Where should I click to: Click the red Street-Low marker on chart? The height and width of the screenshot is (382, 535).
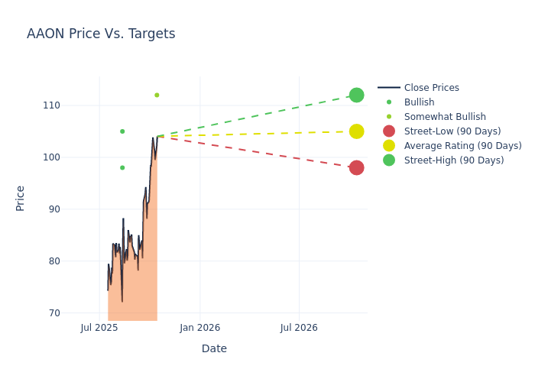click(356, 167)
